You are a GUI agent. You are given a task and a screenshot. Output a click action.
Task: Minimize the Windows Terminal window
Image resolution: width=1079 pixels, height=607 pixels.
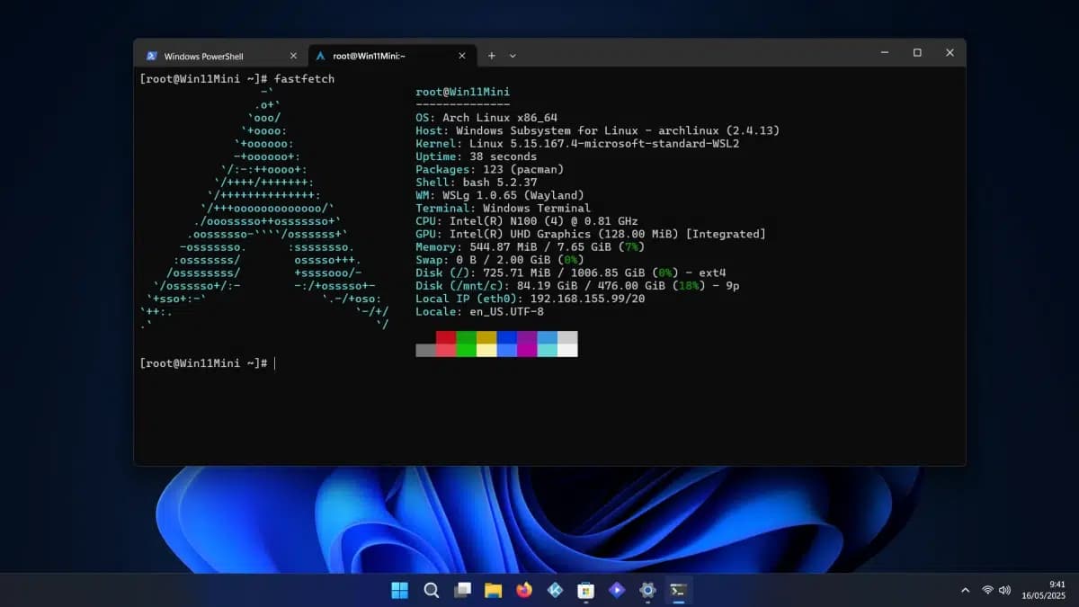pos(885,53)
